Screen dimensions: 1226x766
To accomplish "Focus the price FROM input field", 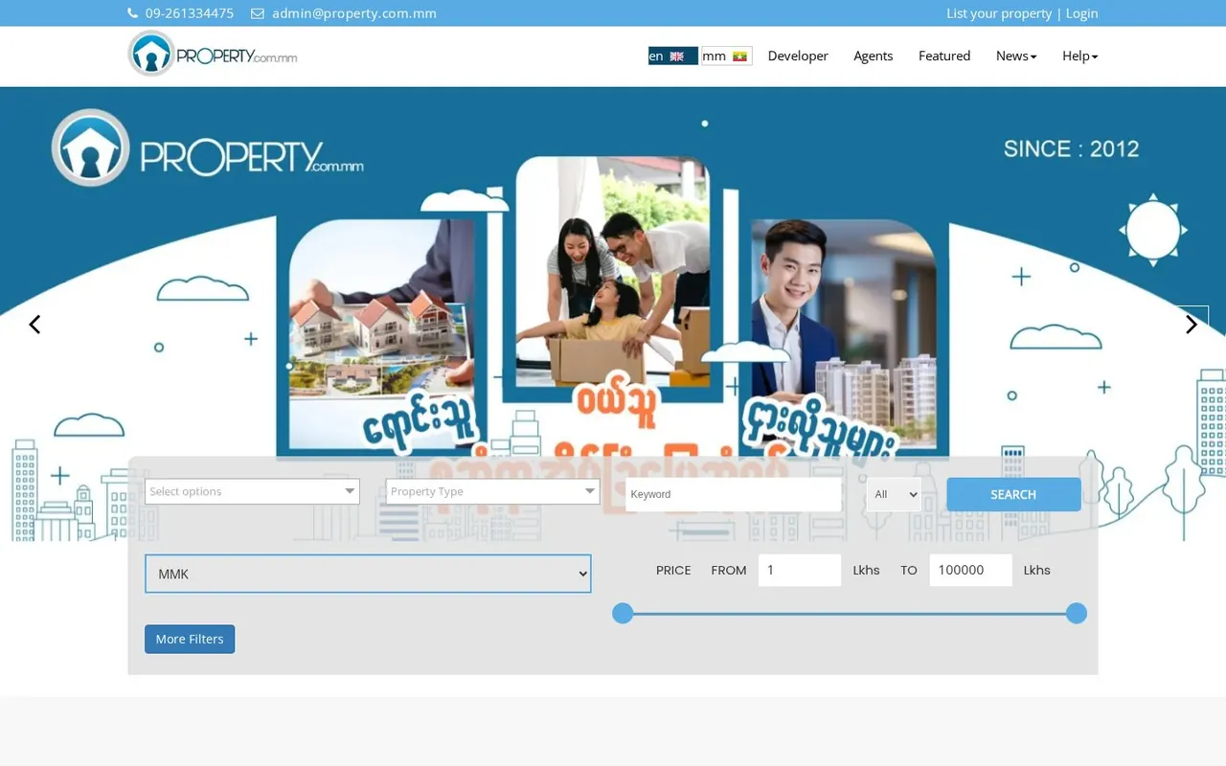I will click(800, 570).
